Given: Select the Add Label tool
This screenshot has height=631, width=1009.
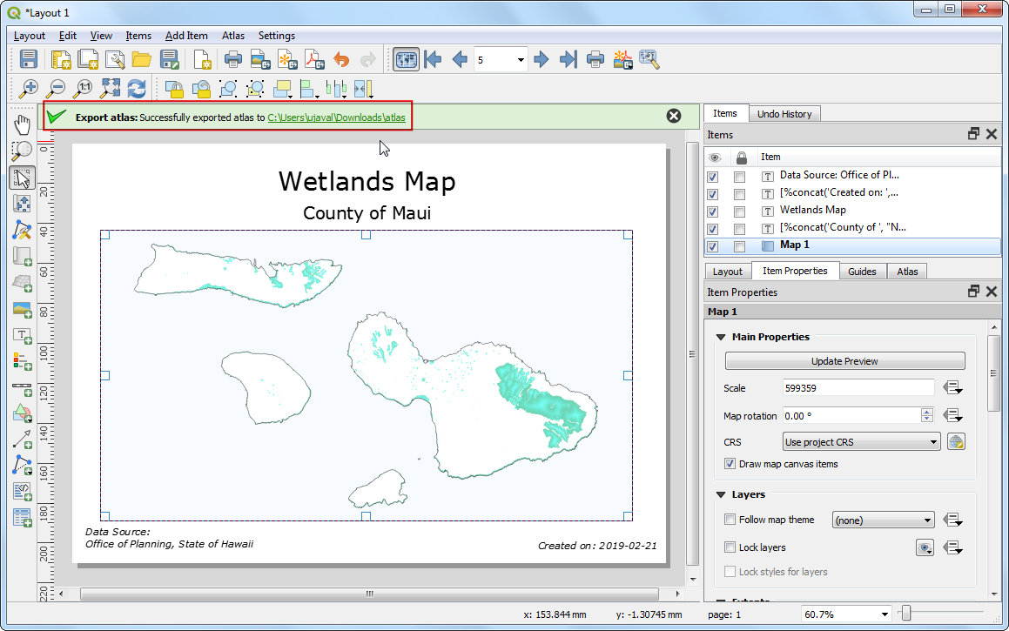Looking at the screenshot, I should [x=23, y=336].
